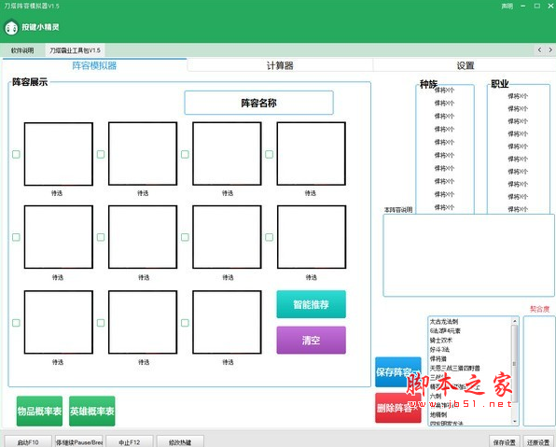This screenshot has width=556, height=447.
Task: Open the 声明 link in title bar
Action: pyautogui.click(x=507, y=6)
